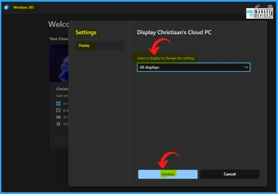The image size is (278, 194).
Task: Click the Settings heading
Action: tap(86, 33)
